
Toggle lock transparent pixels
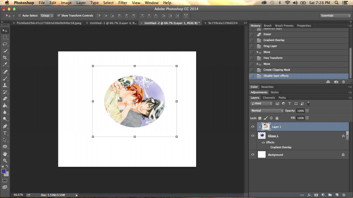(x=260, y=118)
